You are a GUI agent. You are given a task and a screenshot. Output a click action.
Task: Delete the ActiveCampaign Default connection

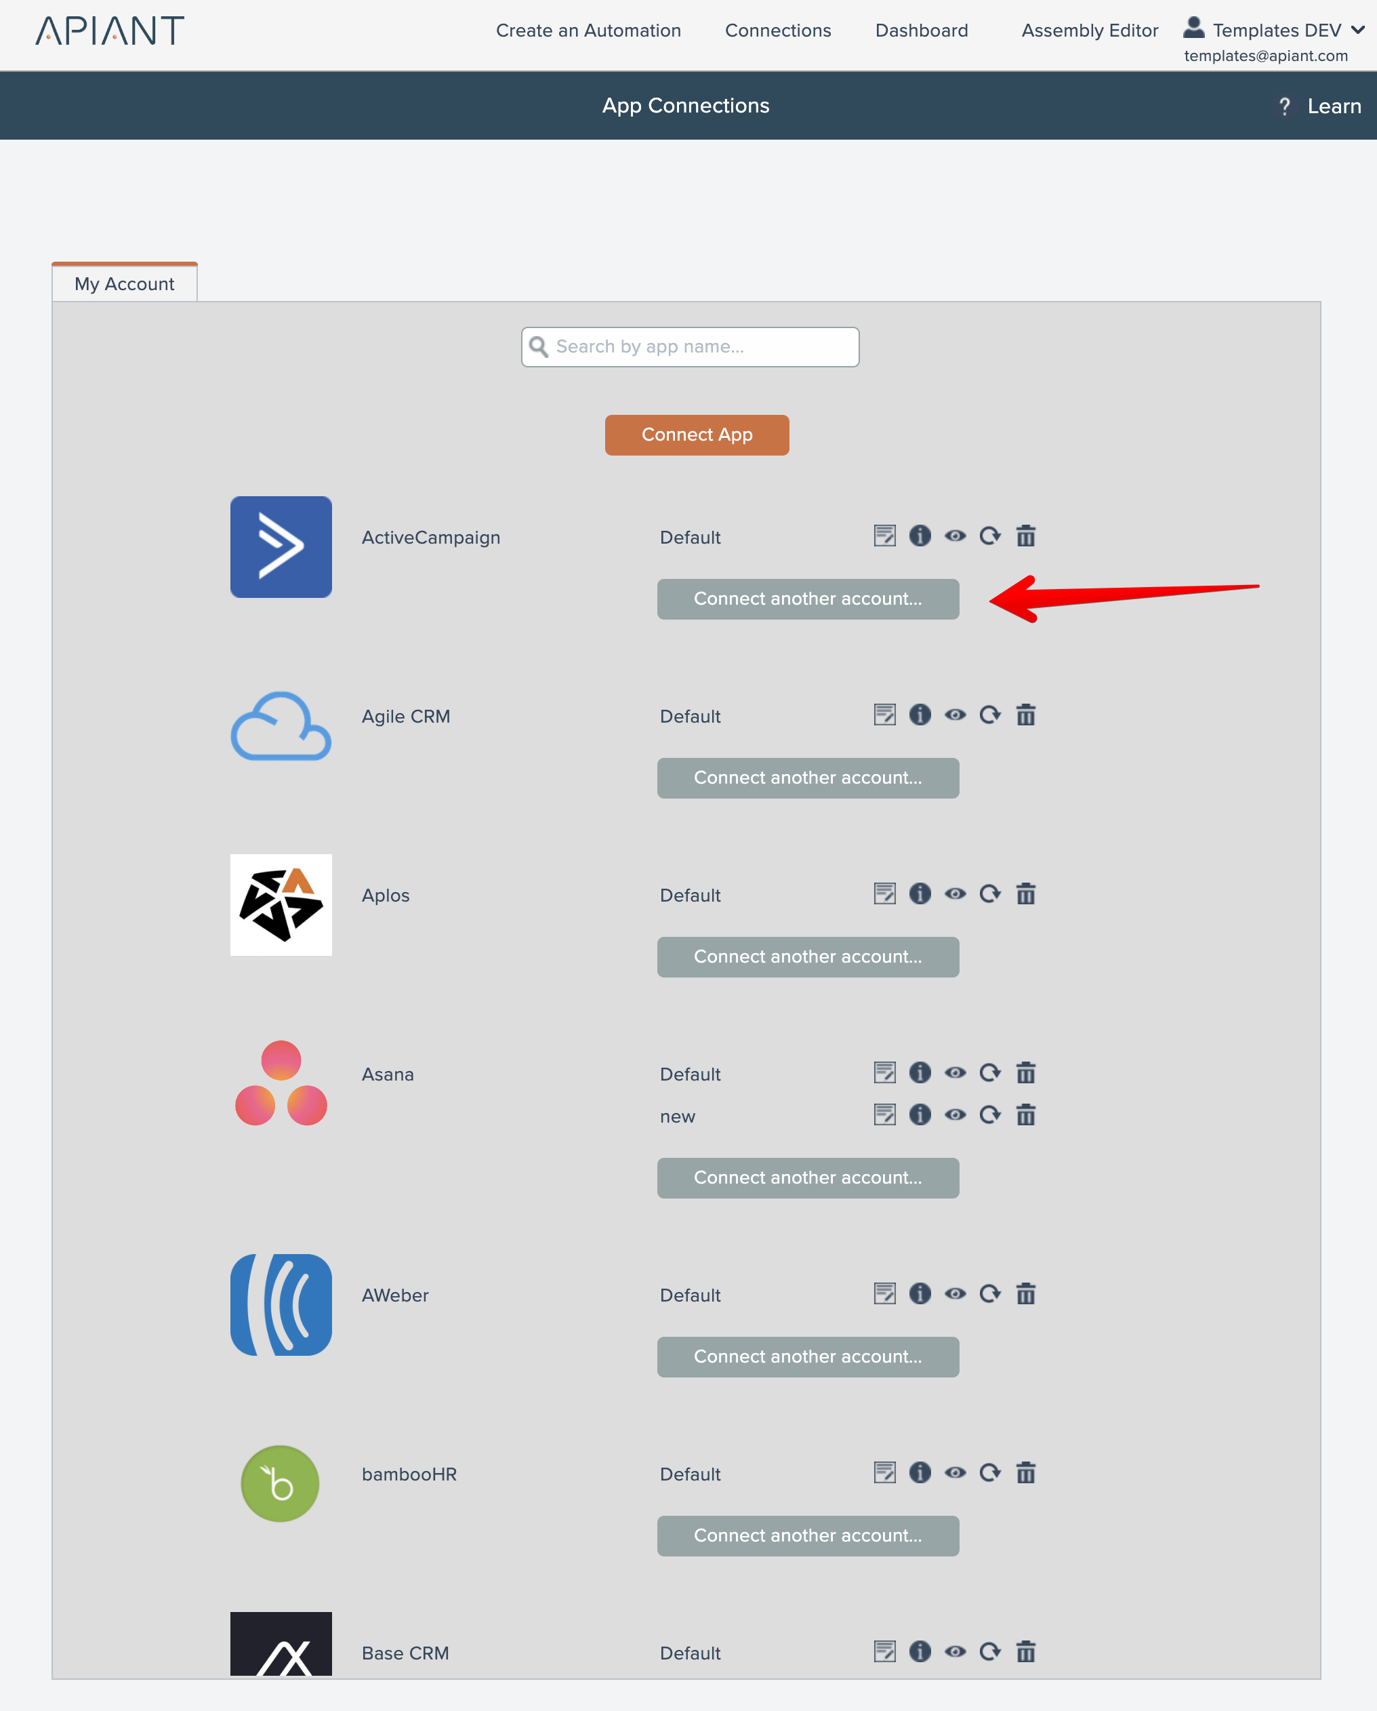pyautogui.click(x=1025, y=536)
